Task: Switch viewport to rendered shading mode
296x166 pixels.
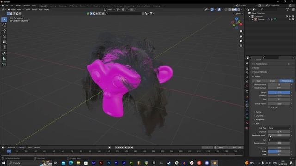Action: pyautogui.click(x=239, y=10)
